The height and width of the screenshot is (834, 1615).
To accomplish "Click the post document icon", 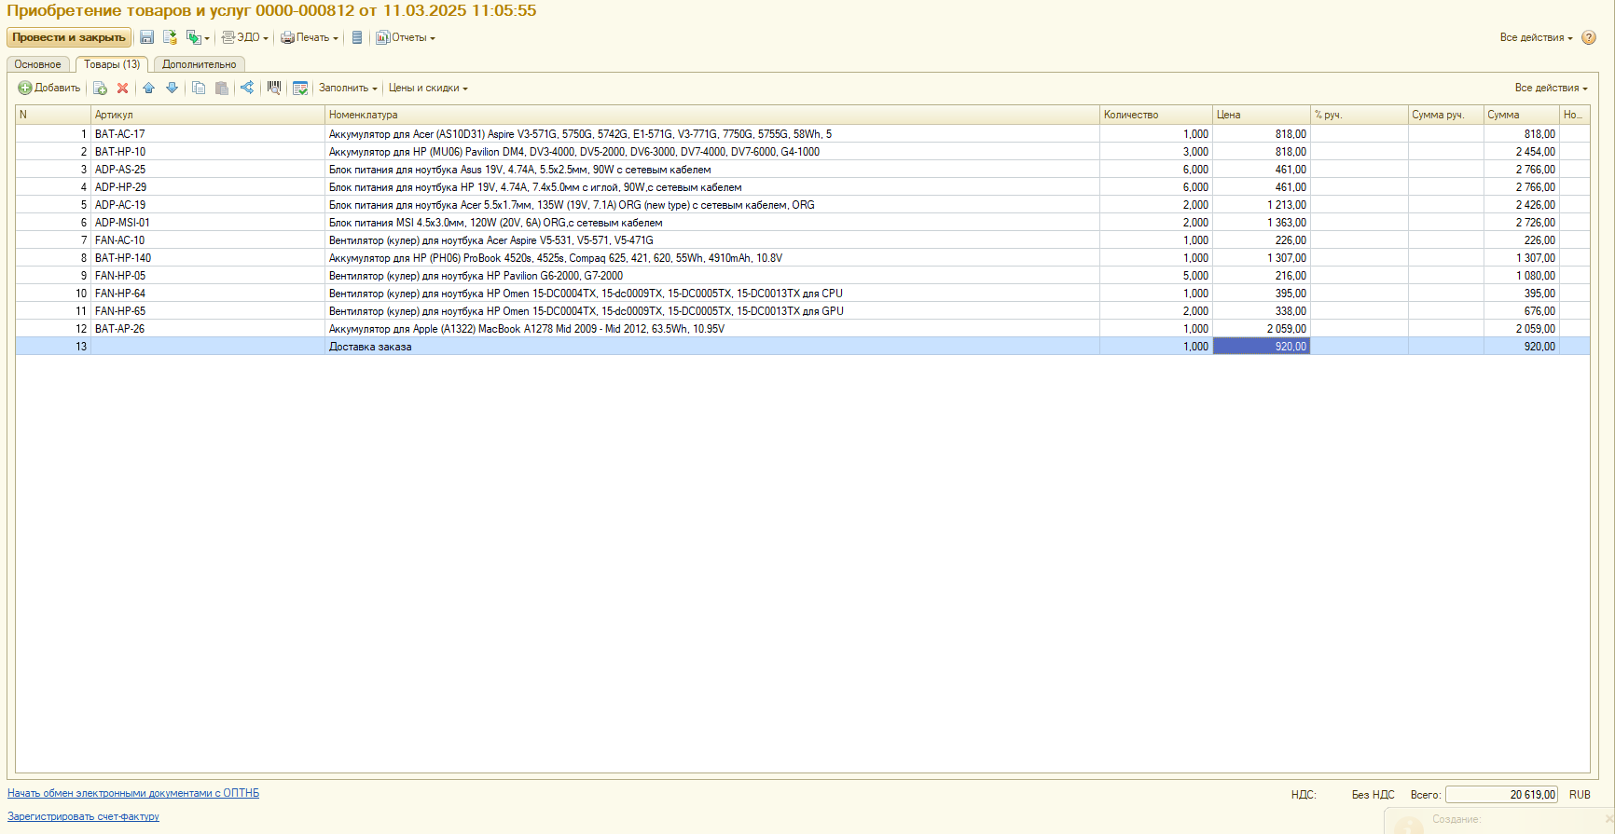I will [170, 37].
